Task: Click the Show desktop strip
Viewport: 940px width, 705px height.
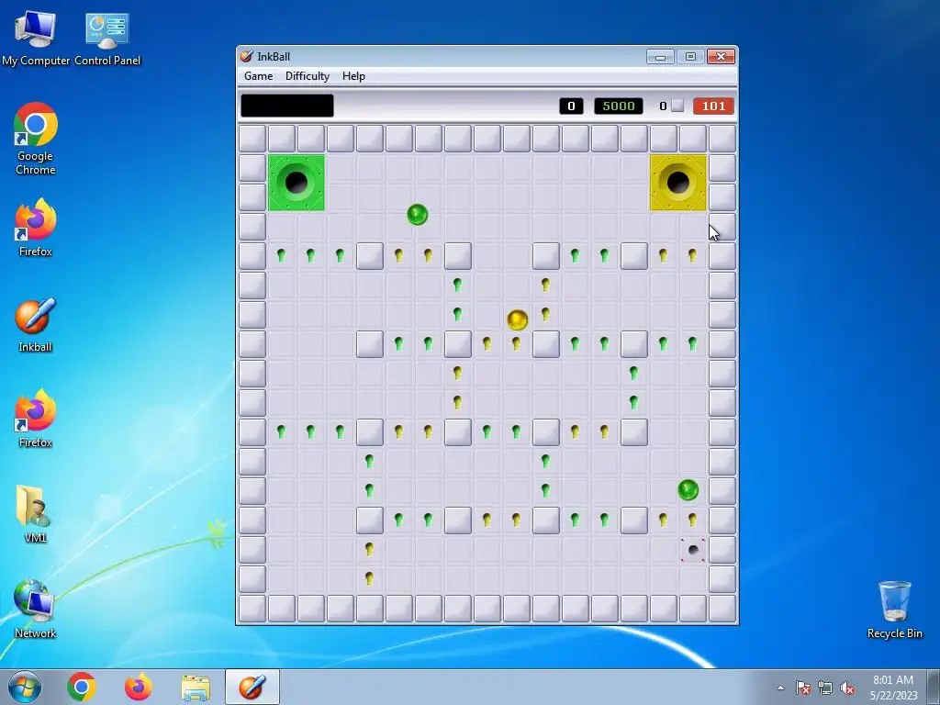Action: [x=934, y=687]
